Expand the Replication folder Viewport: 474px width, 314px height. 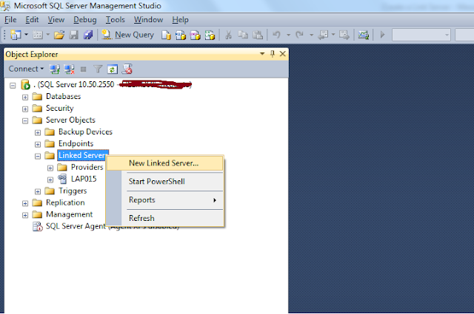pos(25,204)
